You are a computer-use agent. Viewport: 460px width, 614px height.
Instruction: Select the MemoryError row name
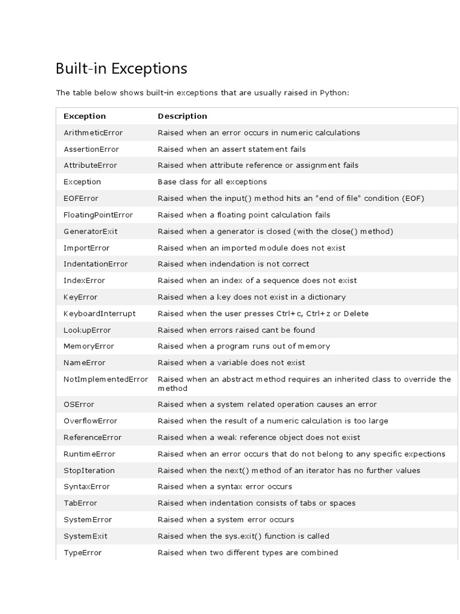pos(89,346)
